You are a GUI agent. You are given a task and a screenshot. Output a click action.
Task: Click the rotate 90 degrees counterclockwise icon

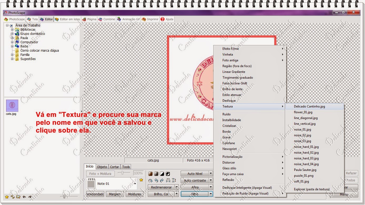tap(156, 180)
